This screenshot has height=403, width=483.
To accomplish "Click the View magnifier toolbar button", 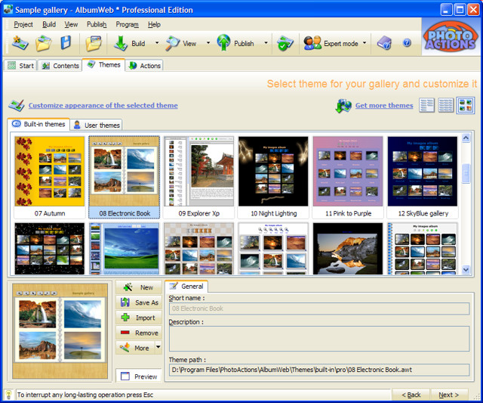I will 181,43.
